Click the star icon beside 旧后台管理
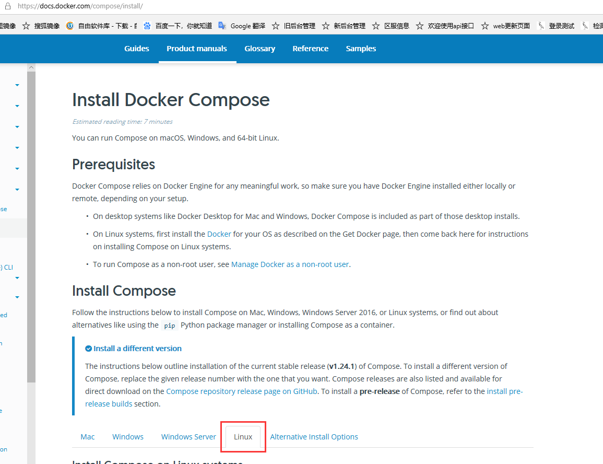Image resolution: width=603 pixels, height=464 pixels. point(276,26)
